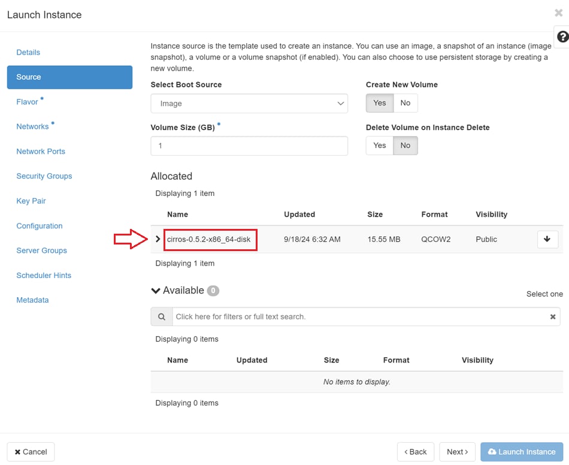569x465 pixels.
Task: Click the cirros-0.5.2-x86_64-disk image name
Action: point(208,239)
